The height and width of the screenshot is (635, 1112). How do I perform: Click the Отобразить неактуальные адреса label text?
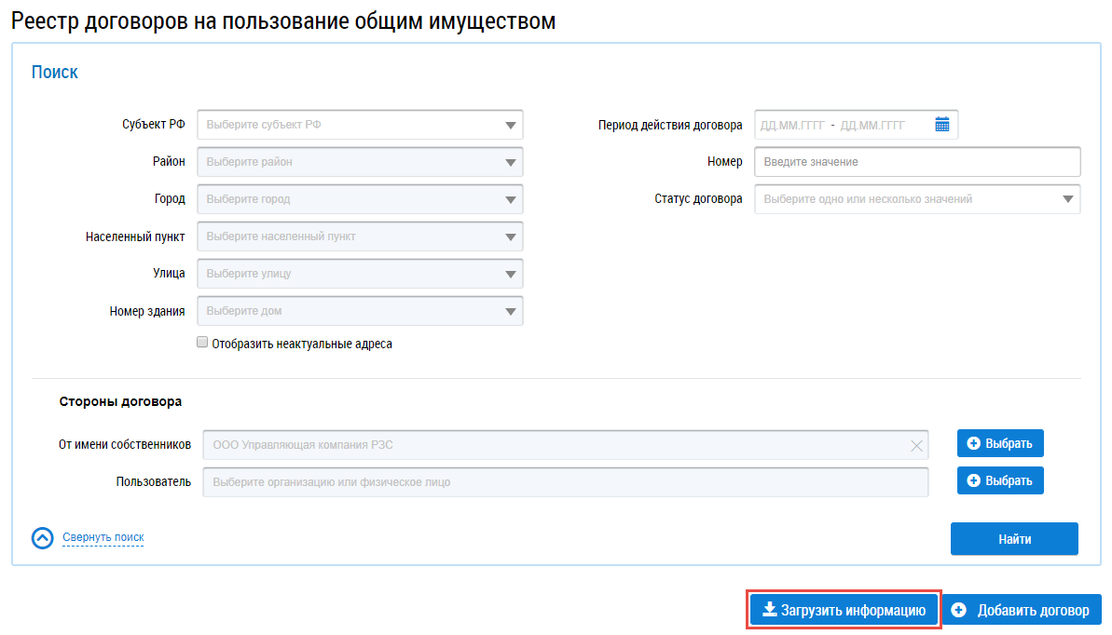click(302, 344)
